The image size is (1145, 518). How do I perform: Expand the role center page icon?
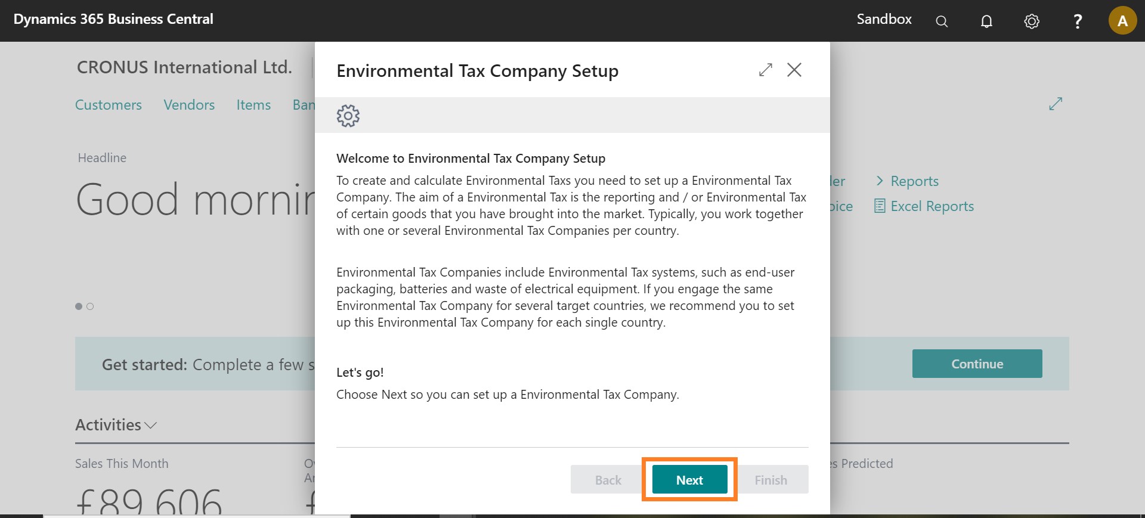coord(1056,104)
